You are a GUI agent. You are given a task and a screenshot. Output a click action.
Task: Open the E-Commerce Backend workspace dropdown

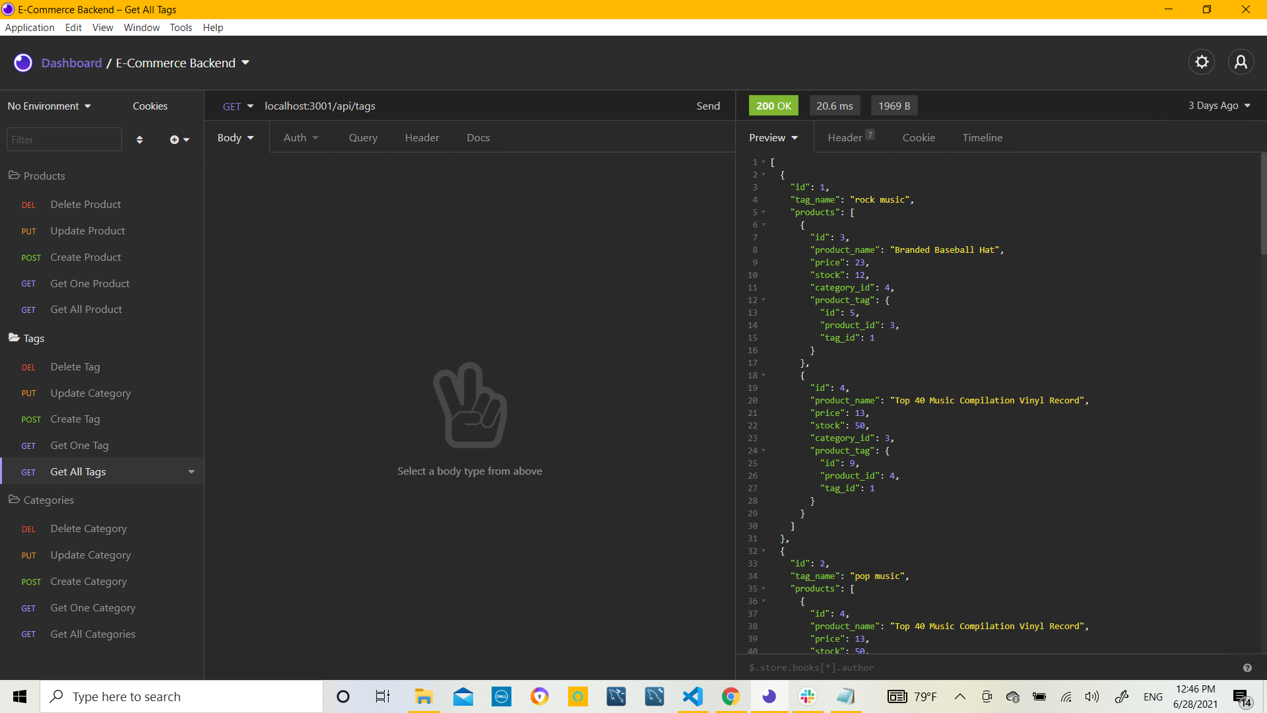pyautogui.click(x=183, y=63)
